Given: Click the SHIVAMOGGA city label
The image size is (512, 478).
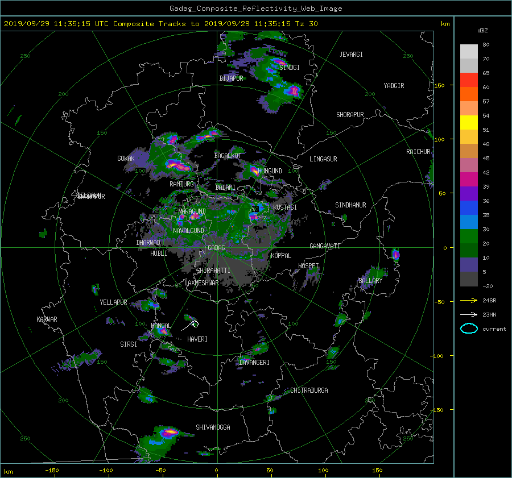Looking at the screenshot, I should coord(213,427).
